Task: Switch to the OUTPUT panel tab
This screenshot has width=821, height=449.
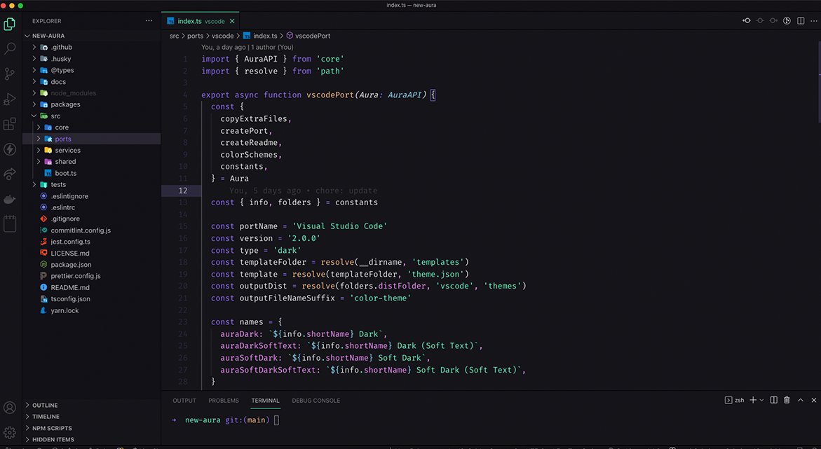Action: pos(184,401)
